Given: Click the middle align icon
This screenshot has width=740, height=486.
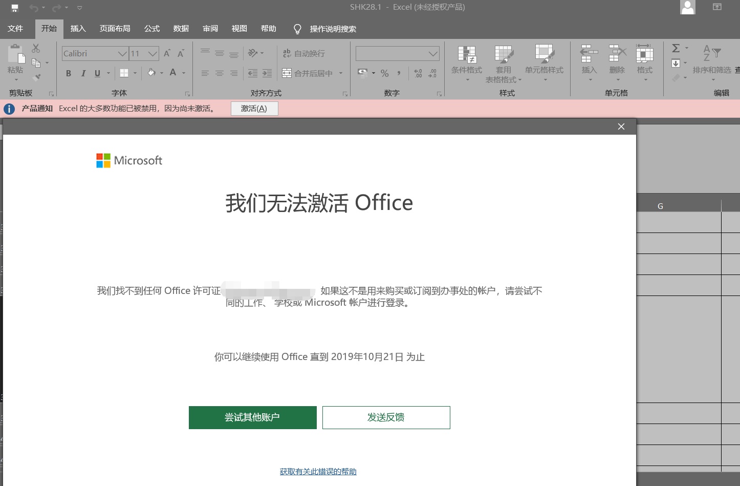Looking at the screenshot, I should [x=220, y=53].
